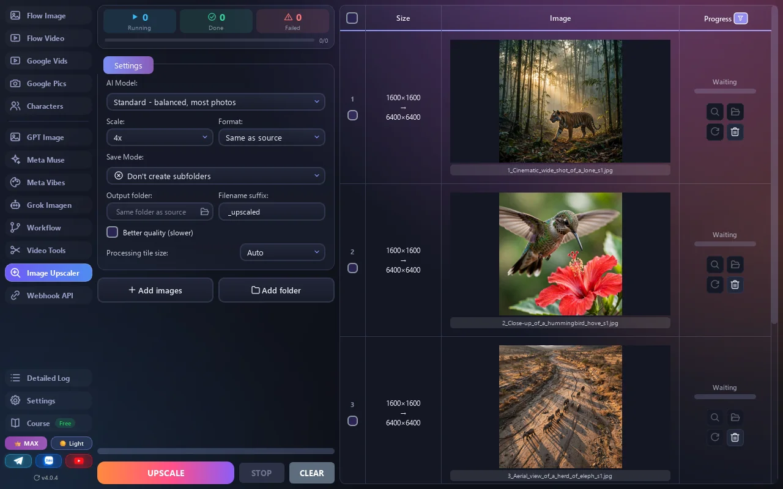Image resolution: width=783 pixels, height=489 pixels.
Task: Preview row 2 hummingbird with magnifier
Action: [714, 265]
